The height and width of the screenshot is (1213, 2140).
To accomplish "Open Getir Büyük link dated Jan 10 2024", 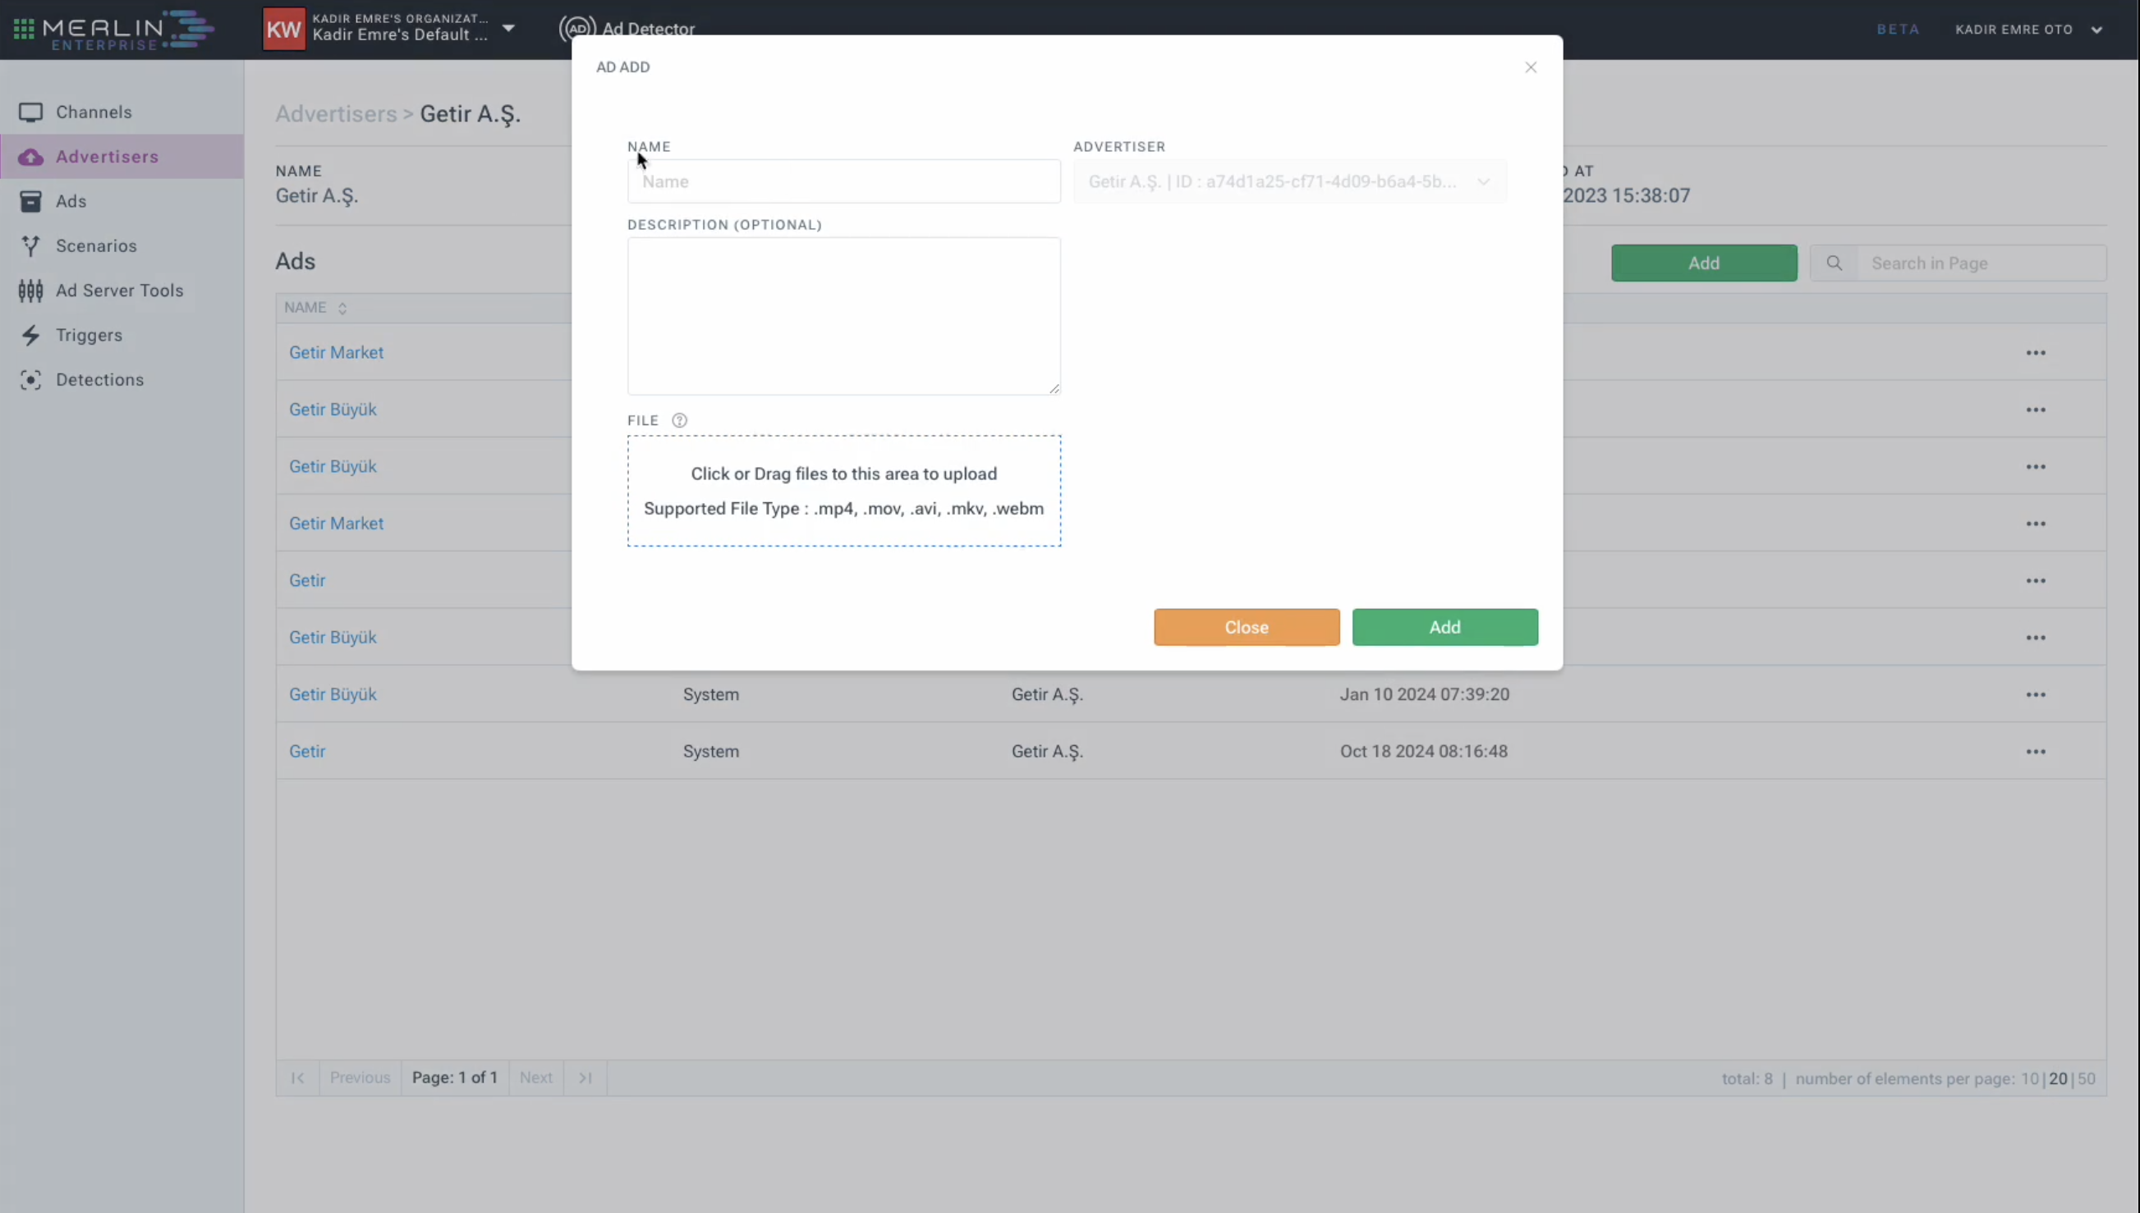I will point(333,694).
